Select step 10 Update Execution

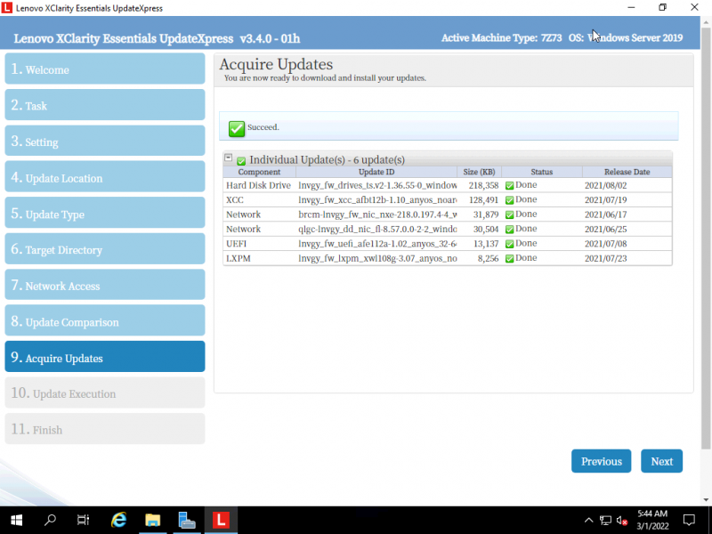pos(105,392)
